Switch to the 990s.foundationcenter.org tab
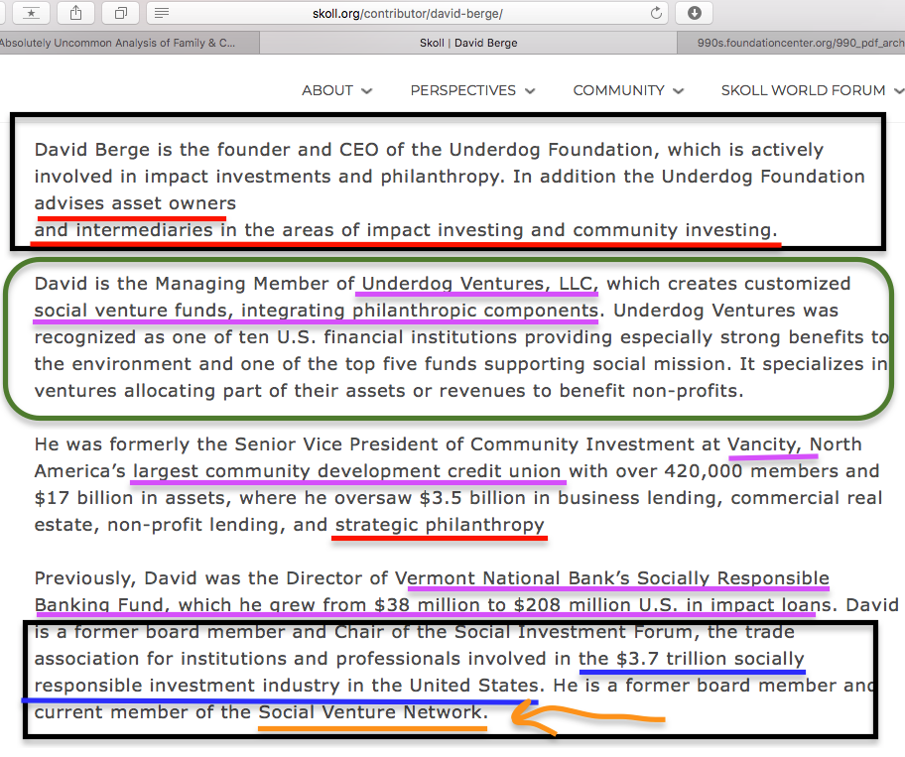905x757 pixels. click(791, 43)
